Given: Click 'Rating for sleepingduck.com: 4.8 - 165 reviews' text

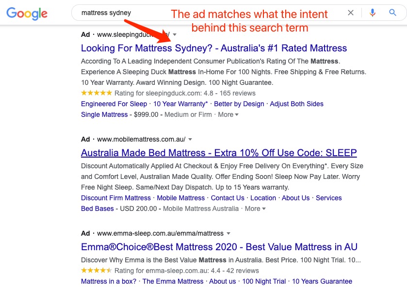Looking at the screenshot, I should point(185,93).
